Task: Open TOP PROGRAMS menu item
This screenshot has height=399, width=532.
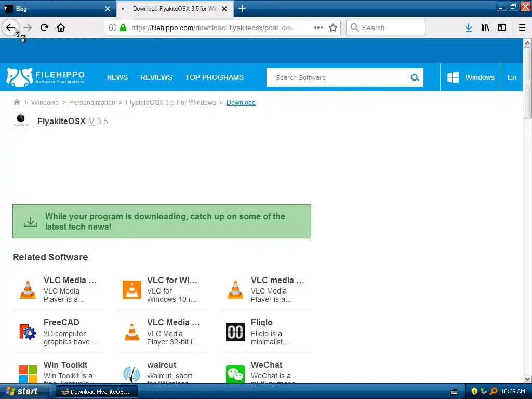Action: pos(214,78)
